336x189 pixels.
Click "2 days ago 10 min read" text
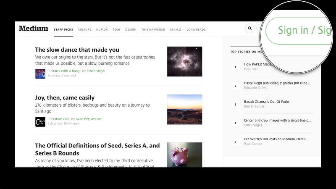coord(63,123)
